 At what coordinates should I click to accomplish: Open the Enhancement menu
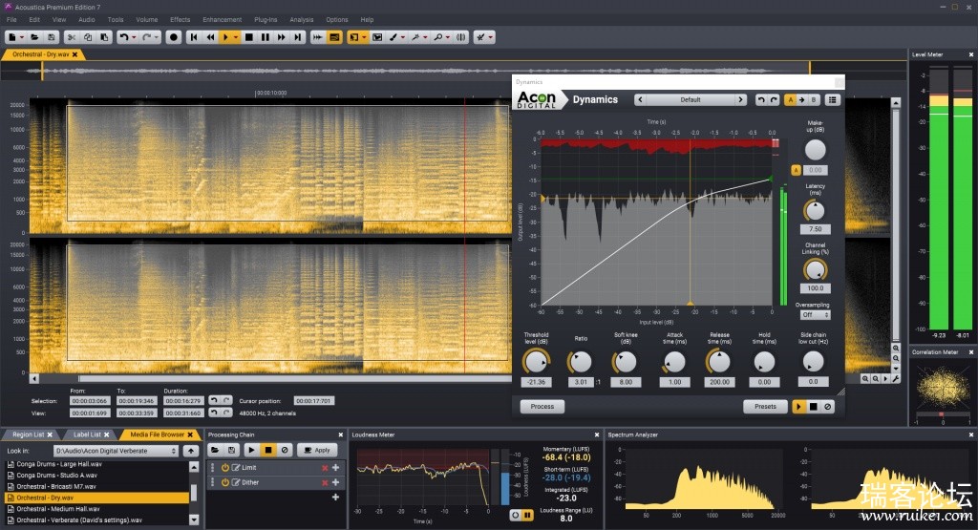tap(222, 19)
